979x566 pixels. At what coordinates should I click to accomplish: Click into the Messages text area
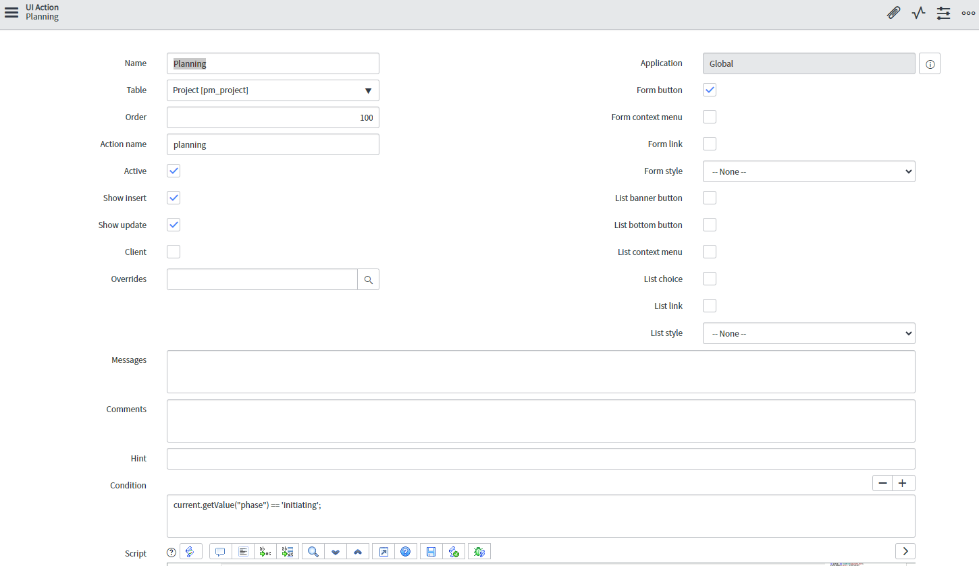click(x=541, y=372)
